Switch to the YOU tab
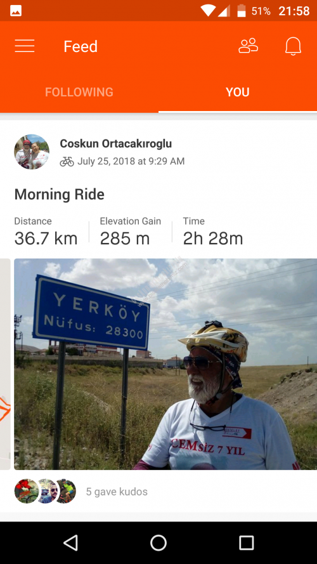Screen dimensions: 317x564 pos(238,92)
